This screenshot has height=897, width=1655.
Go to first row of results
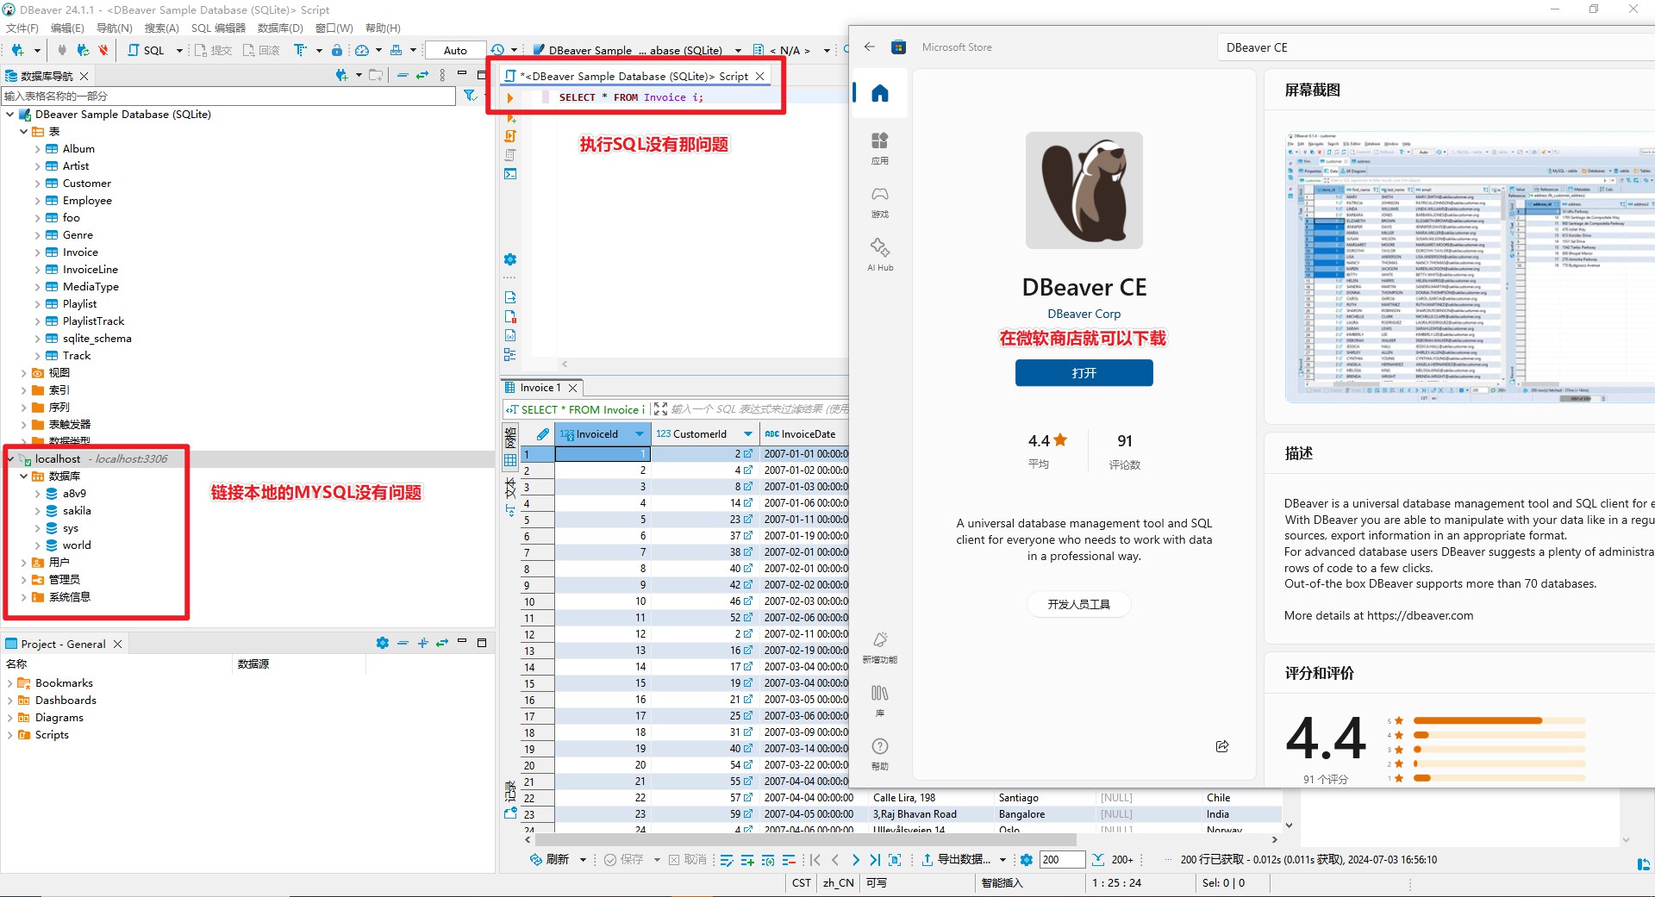815,860
